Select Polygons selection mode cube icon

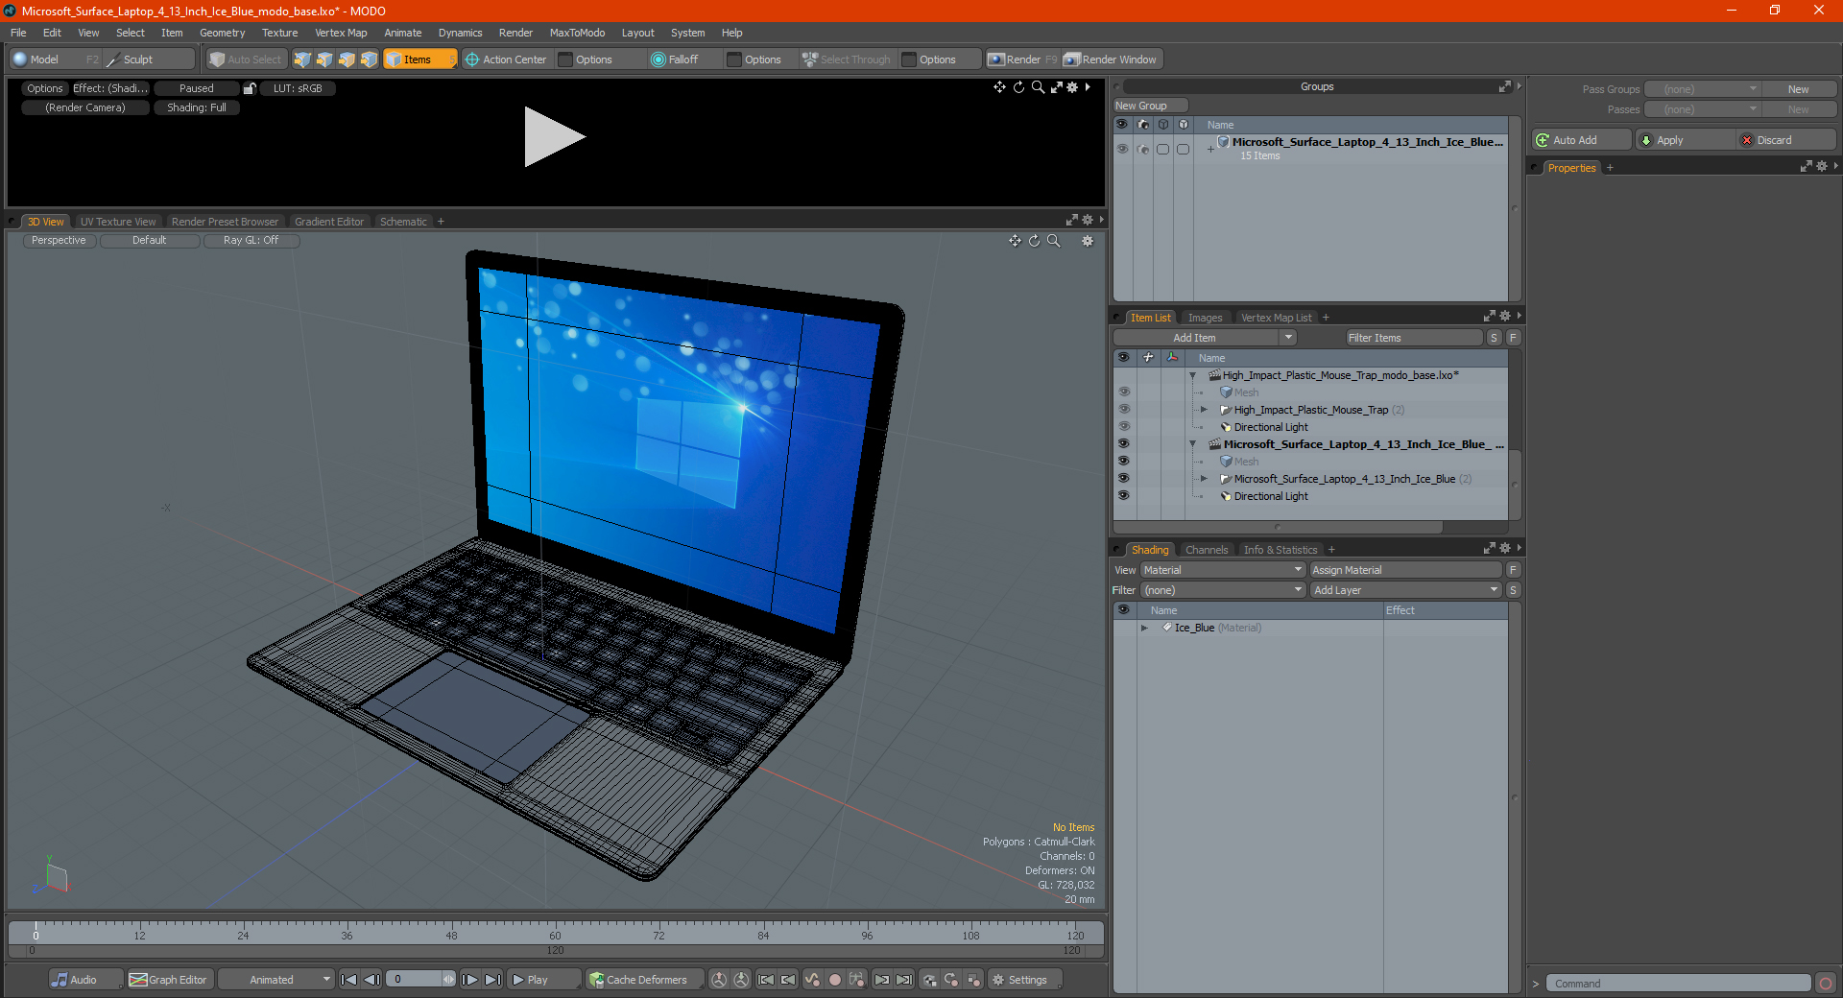point(347,59)
